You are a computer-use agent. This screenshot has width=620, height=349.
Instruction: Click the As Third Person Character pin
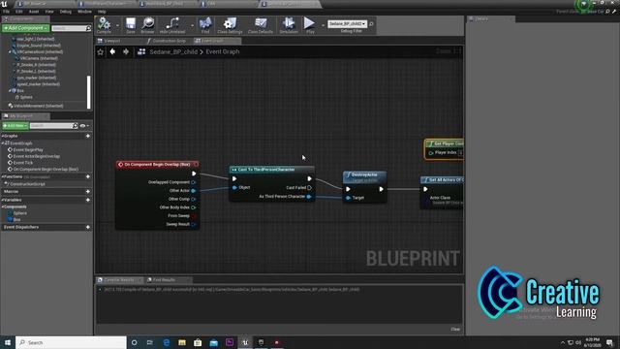pyautogui.click(x=309, y=196)
